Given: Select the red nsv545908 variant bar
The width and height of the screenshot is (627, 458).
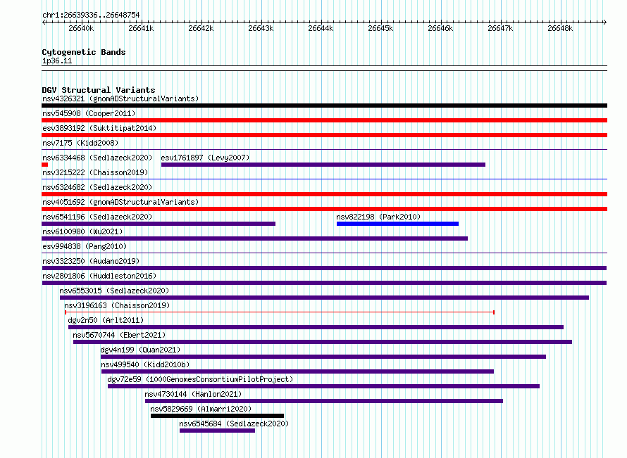Looking at the screenshot, I should 324,120.
